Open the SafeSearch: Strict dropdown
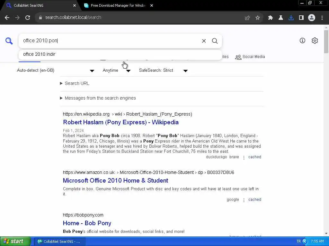The width and height of the screenshot is (329, 246). point(163,70)
